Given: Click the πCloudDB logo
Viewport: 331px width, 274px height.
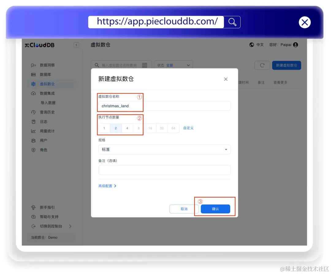Looking at the screenshot, I should click(x=40, y=45).
